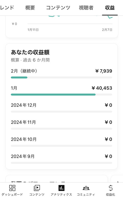
Task: Tap the 2024年9月 earnings row
Action: 61,159
